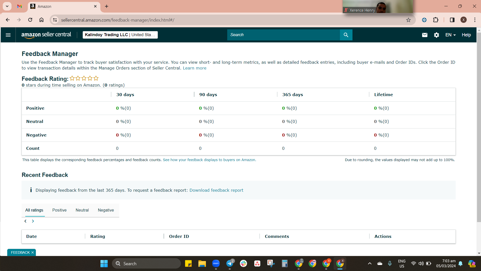This screenshot has height=271, width=481.
Task: Open Zoom from taskbar
Action: pyautogui.click(x=216, y=264)
